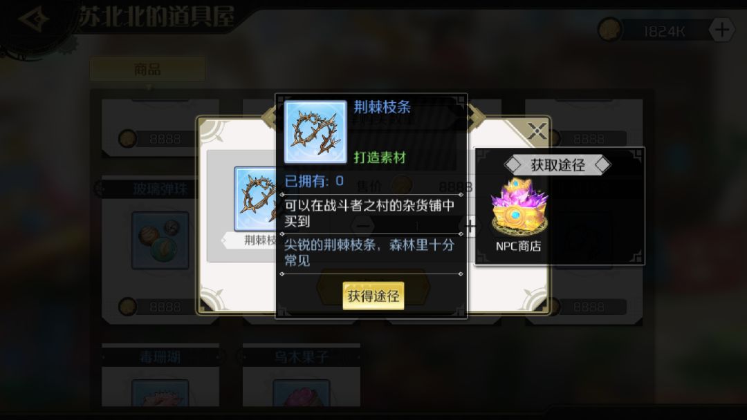
Task: Click the coin icon beside 售价
Action: point(402,184)
